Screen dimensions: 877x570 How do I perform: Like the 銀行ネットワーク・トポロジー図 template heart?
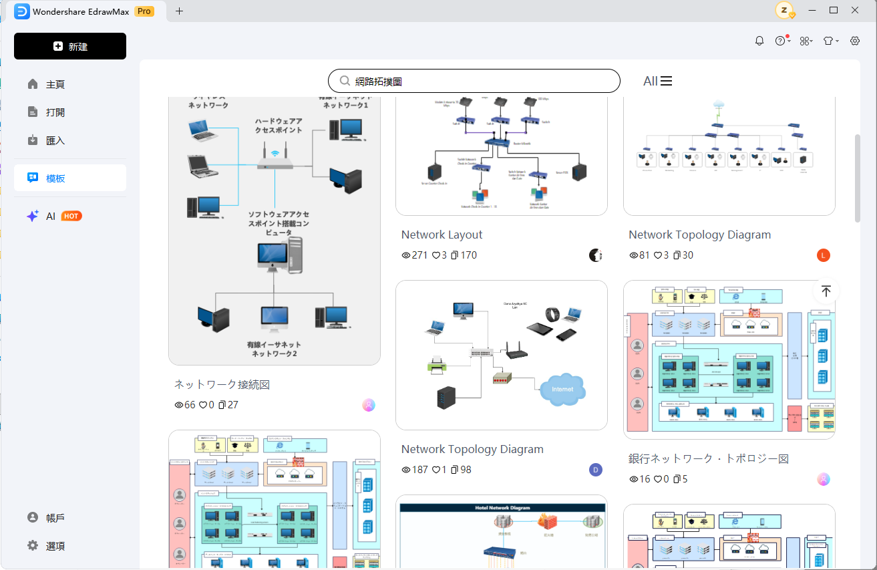658,479
